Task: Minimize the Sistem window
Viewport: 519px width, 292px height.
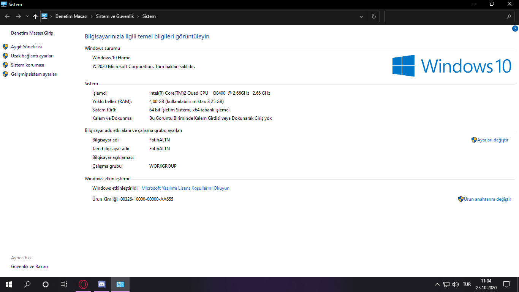Action: coord(475,4)
